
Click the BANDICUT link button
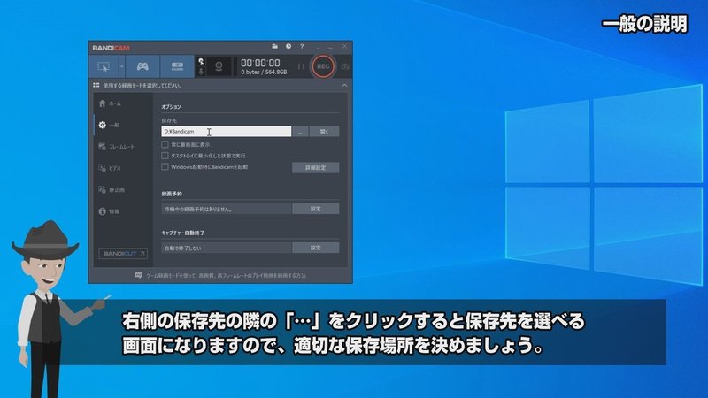pos(123,254)
